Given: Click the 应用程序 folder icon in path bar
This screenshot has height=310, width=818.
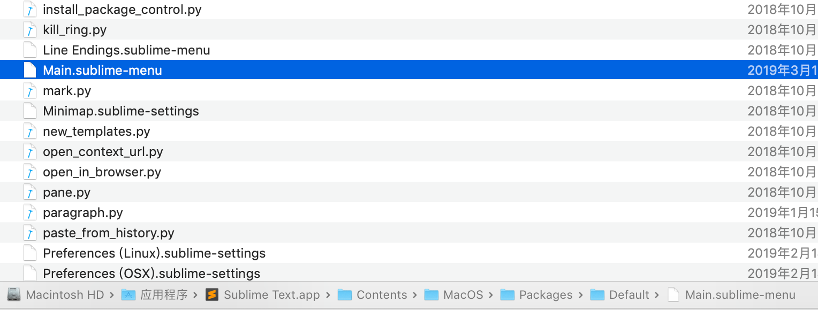Looking at the screenshot, I should 128,295.
